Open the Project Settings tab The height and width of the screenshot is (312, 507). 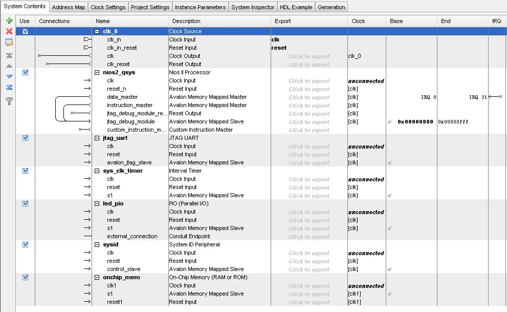(150, 7)
